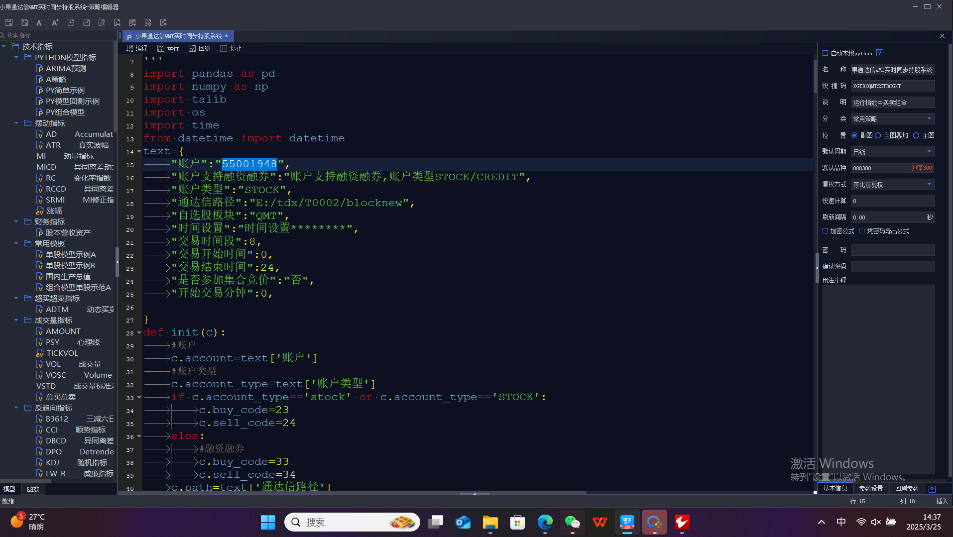This screenshot has height=537, width=953.
Task: Click the Replace toolbar icon
Action: (117, 22)
